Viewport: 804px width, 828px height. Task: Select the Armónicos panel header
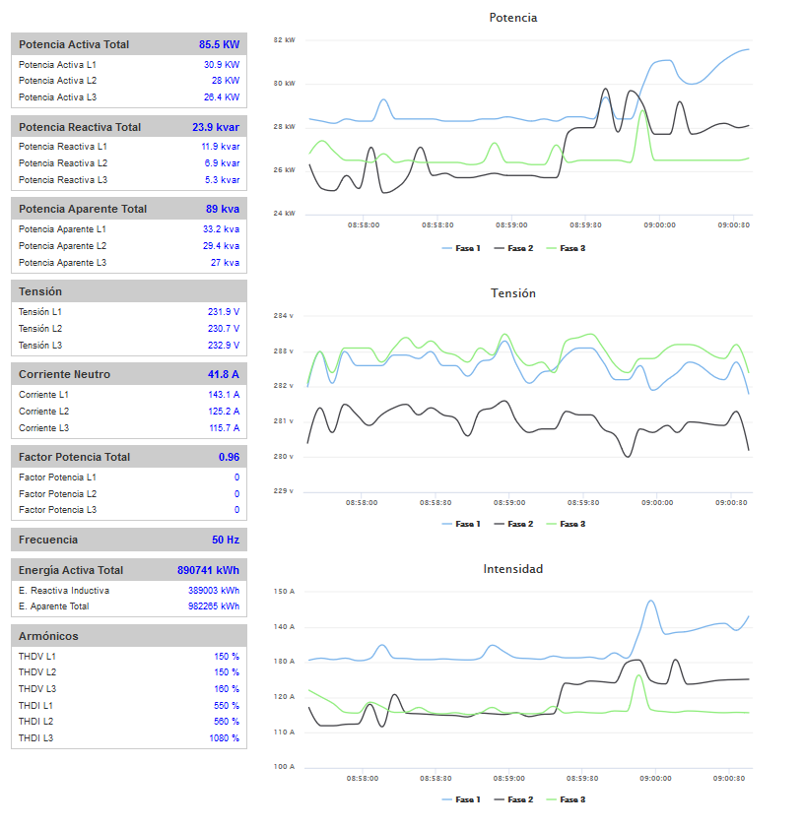click(128, 636)
